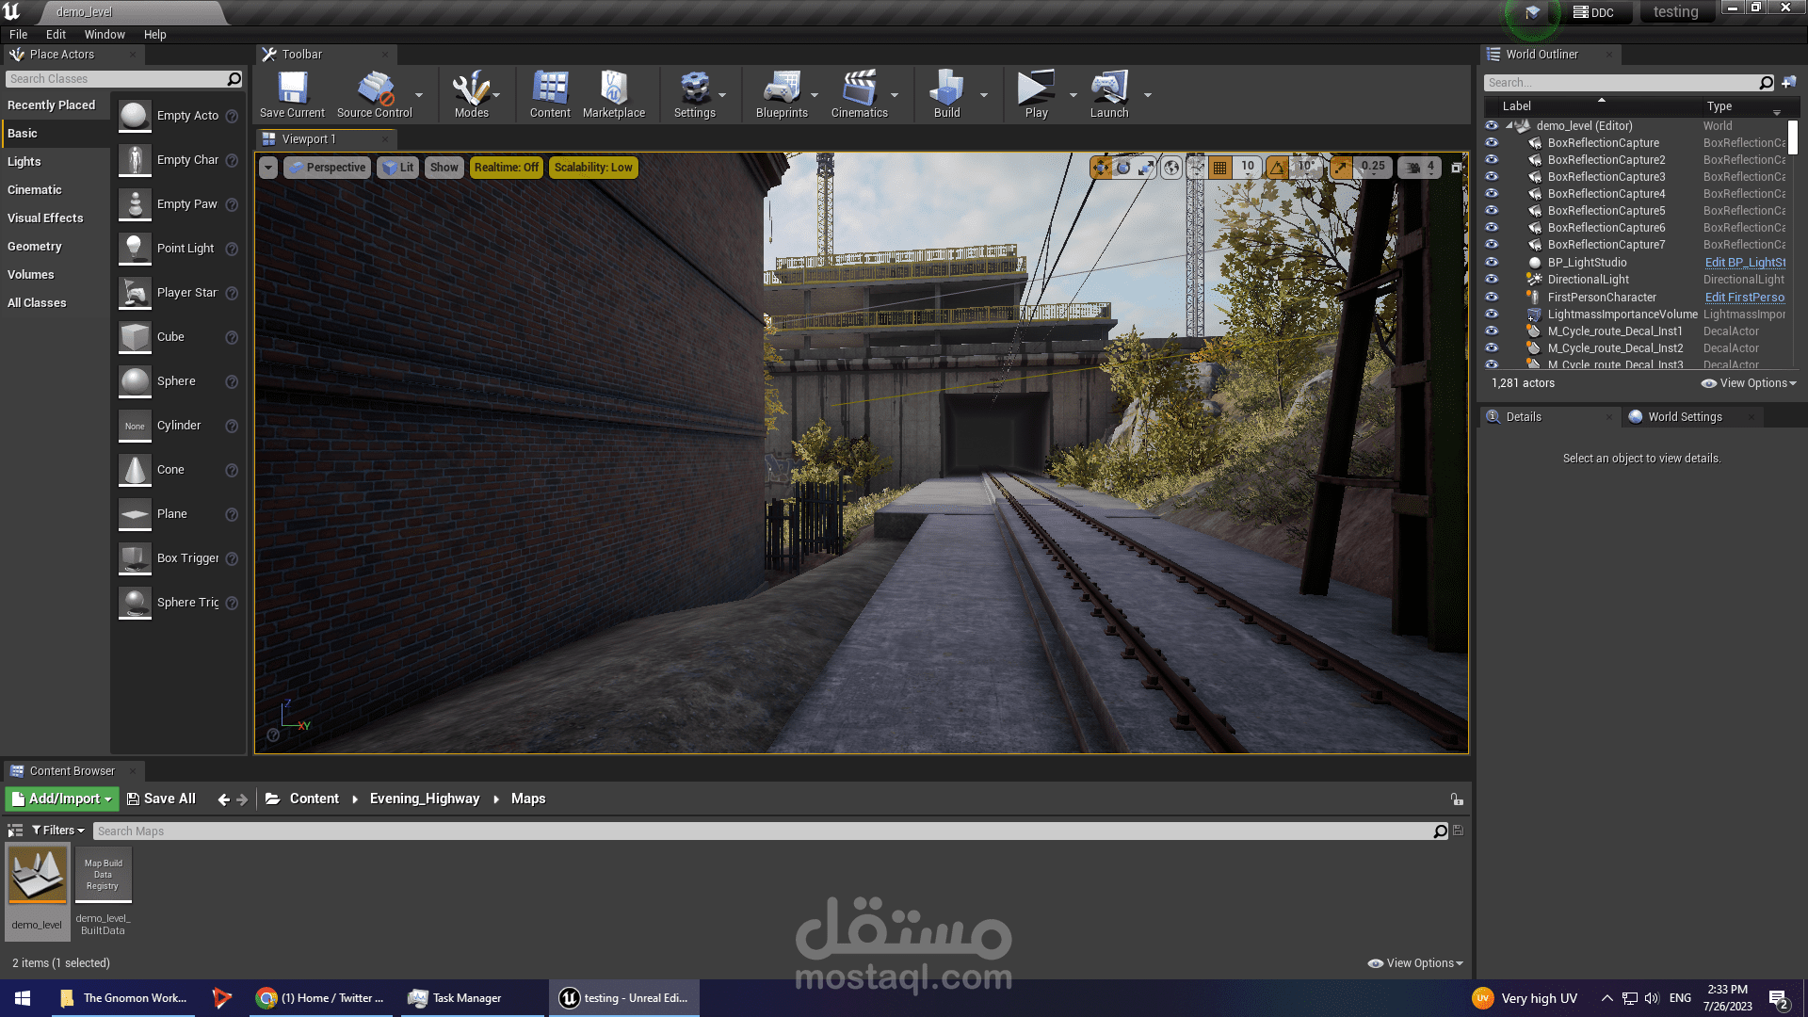The image size is (1808, 1017).
Task: Click the world coordinate system globe icon
Action: click(1171, 168)
